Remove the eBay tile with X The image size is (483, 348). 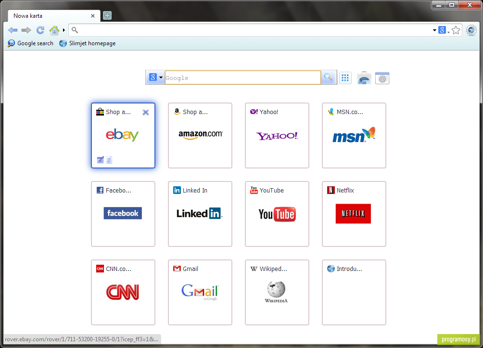click(146, 113)
